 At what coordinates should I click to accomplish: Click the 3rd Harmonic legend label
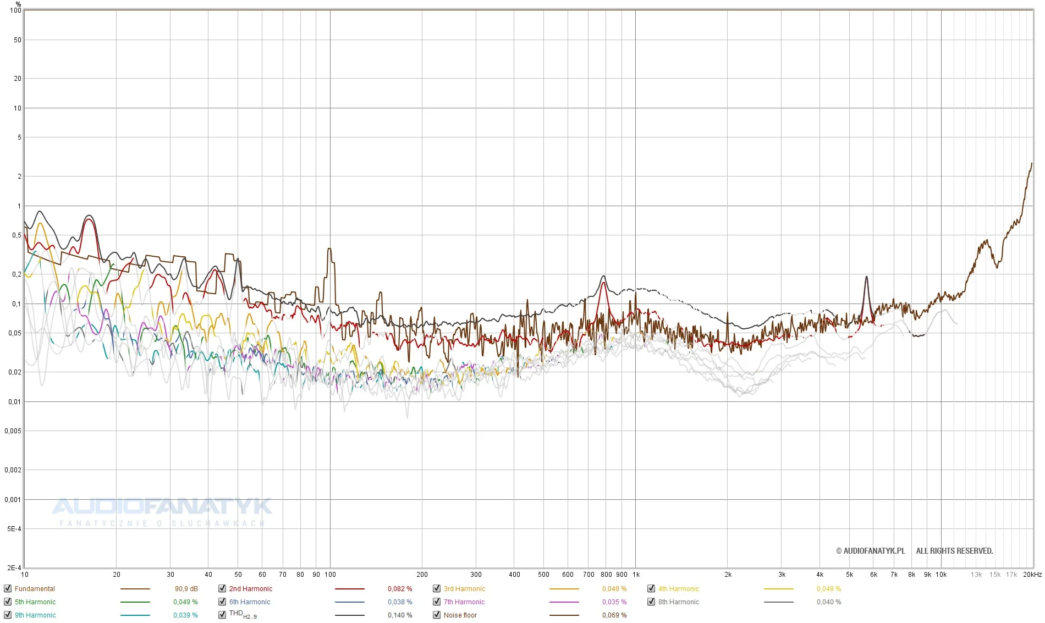(465, 588)
